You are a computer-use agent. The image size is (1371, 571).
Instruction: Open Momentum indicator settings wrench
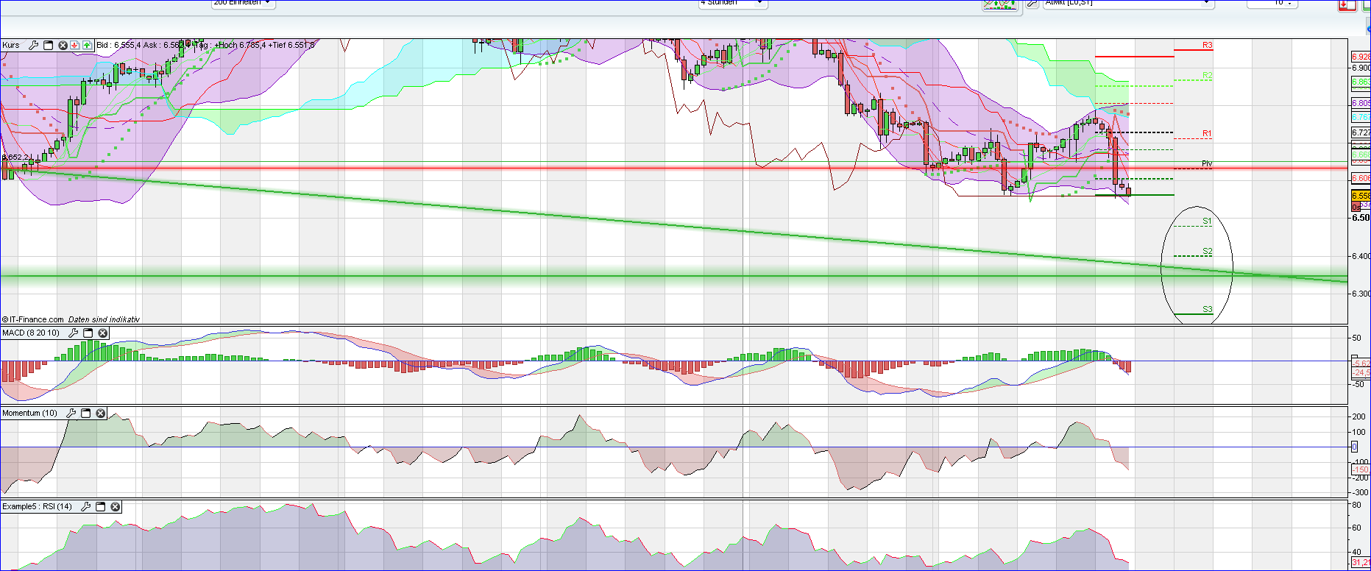(x=71, y=414)
